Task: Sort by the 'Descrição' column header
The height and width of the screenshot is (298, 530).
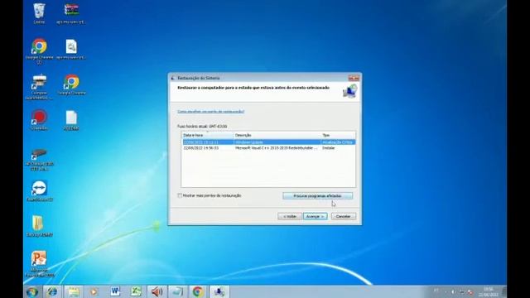Action: 277,135
